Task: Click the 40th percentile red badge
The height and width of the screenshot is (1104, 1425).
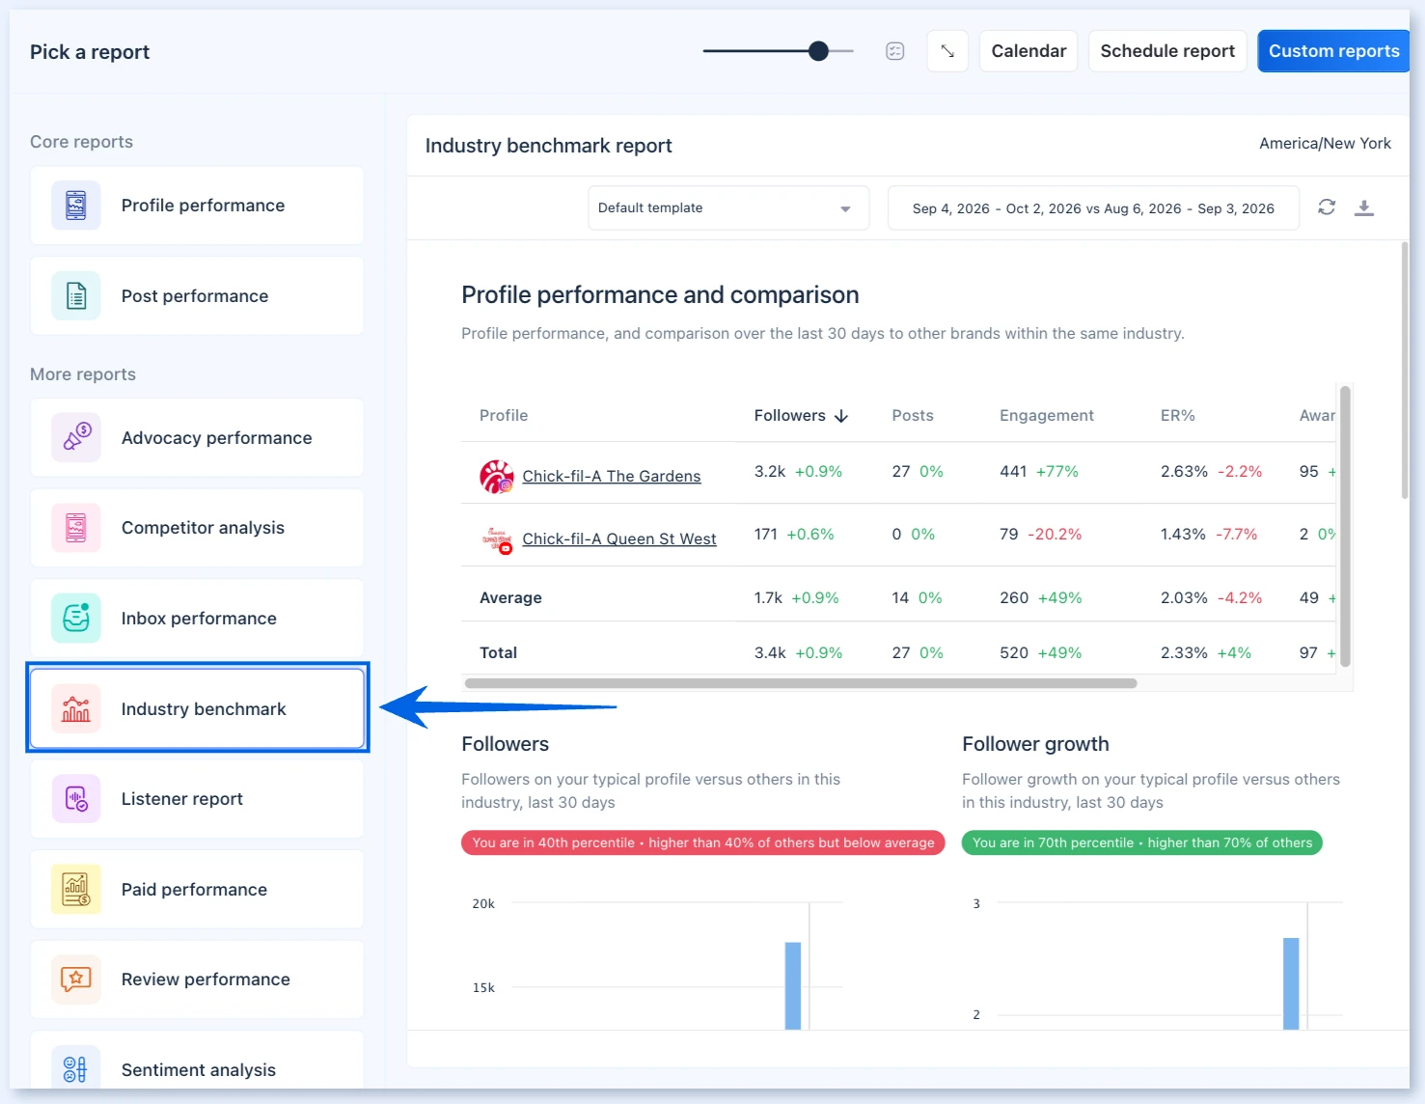Action: tap(703, 842)
